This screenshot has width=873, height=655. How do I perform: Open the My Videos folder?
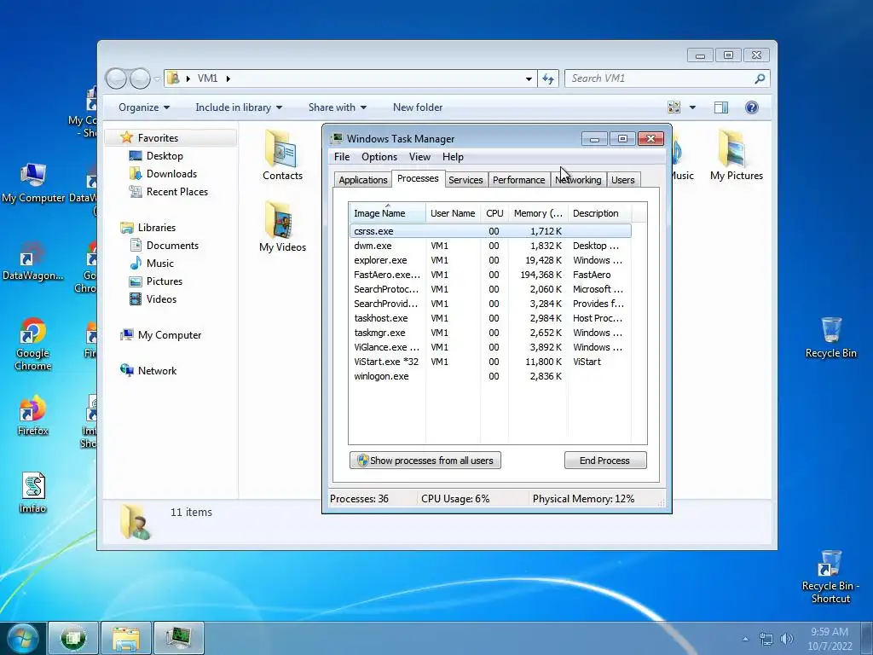coord(282,227)
